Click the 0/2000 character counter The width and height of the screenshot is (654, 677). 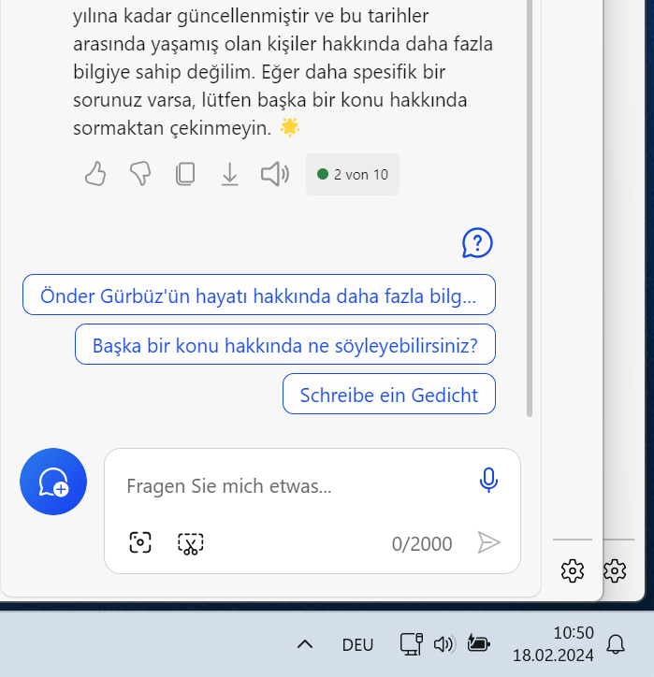click(422, 544)
